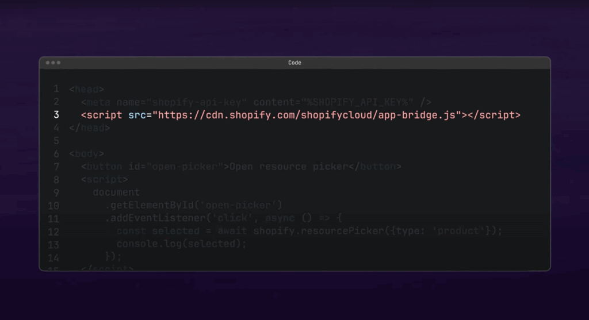The height and width of the screenshot is (320, 589).
Task: Click the highlighted script tag on line 3
Action: (x=300, y=115)
